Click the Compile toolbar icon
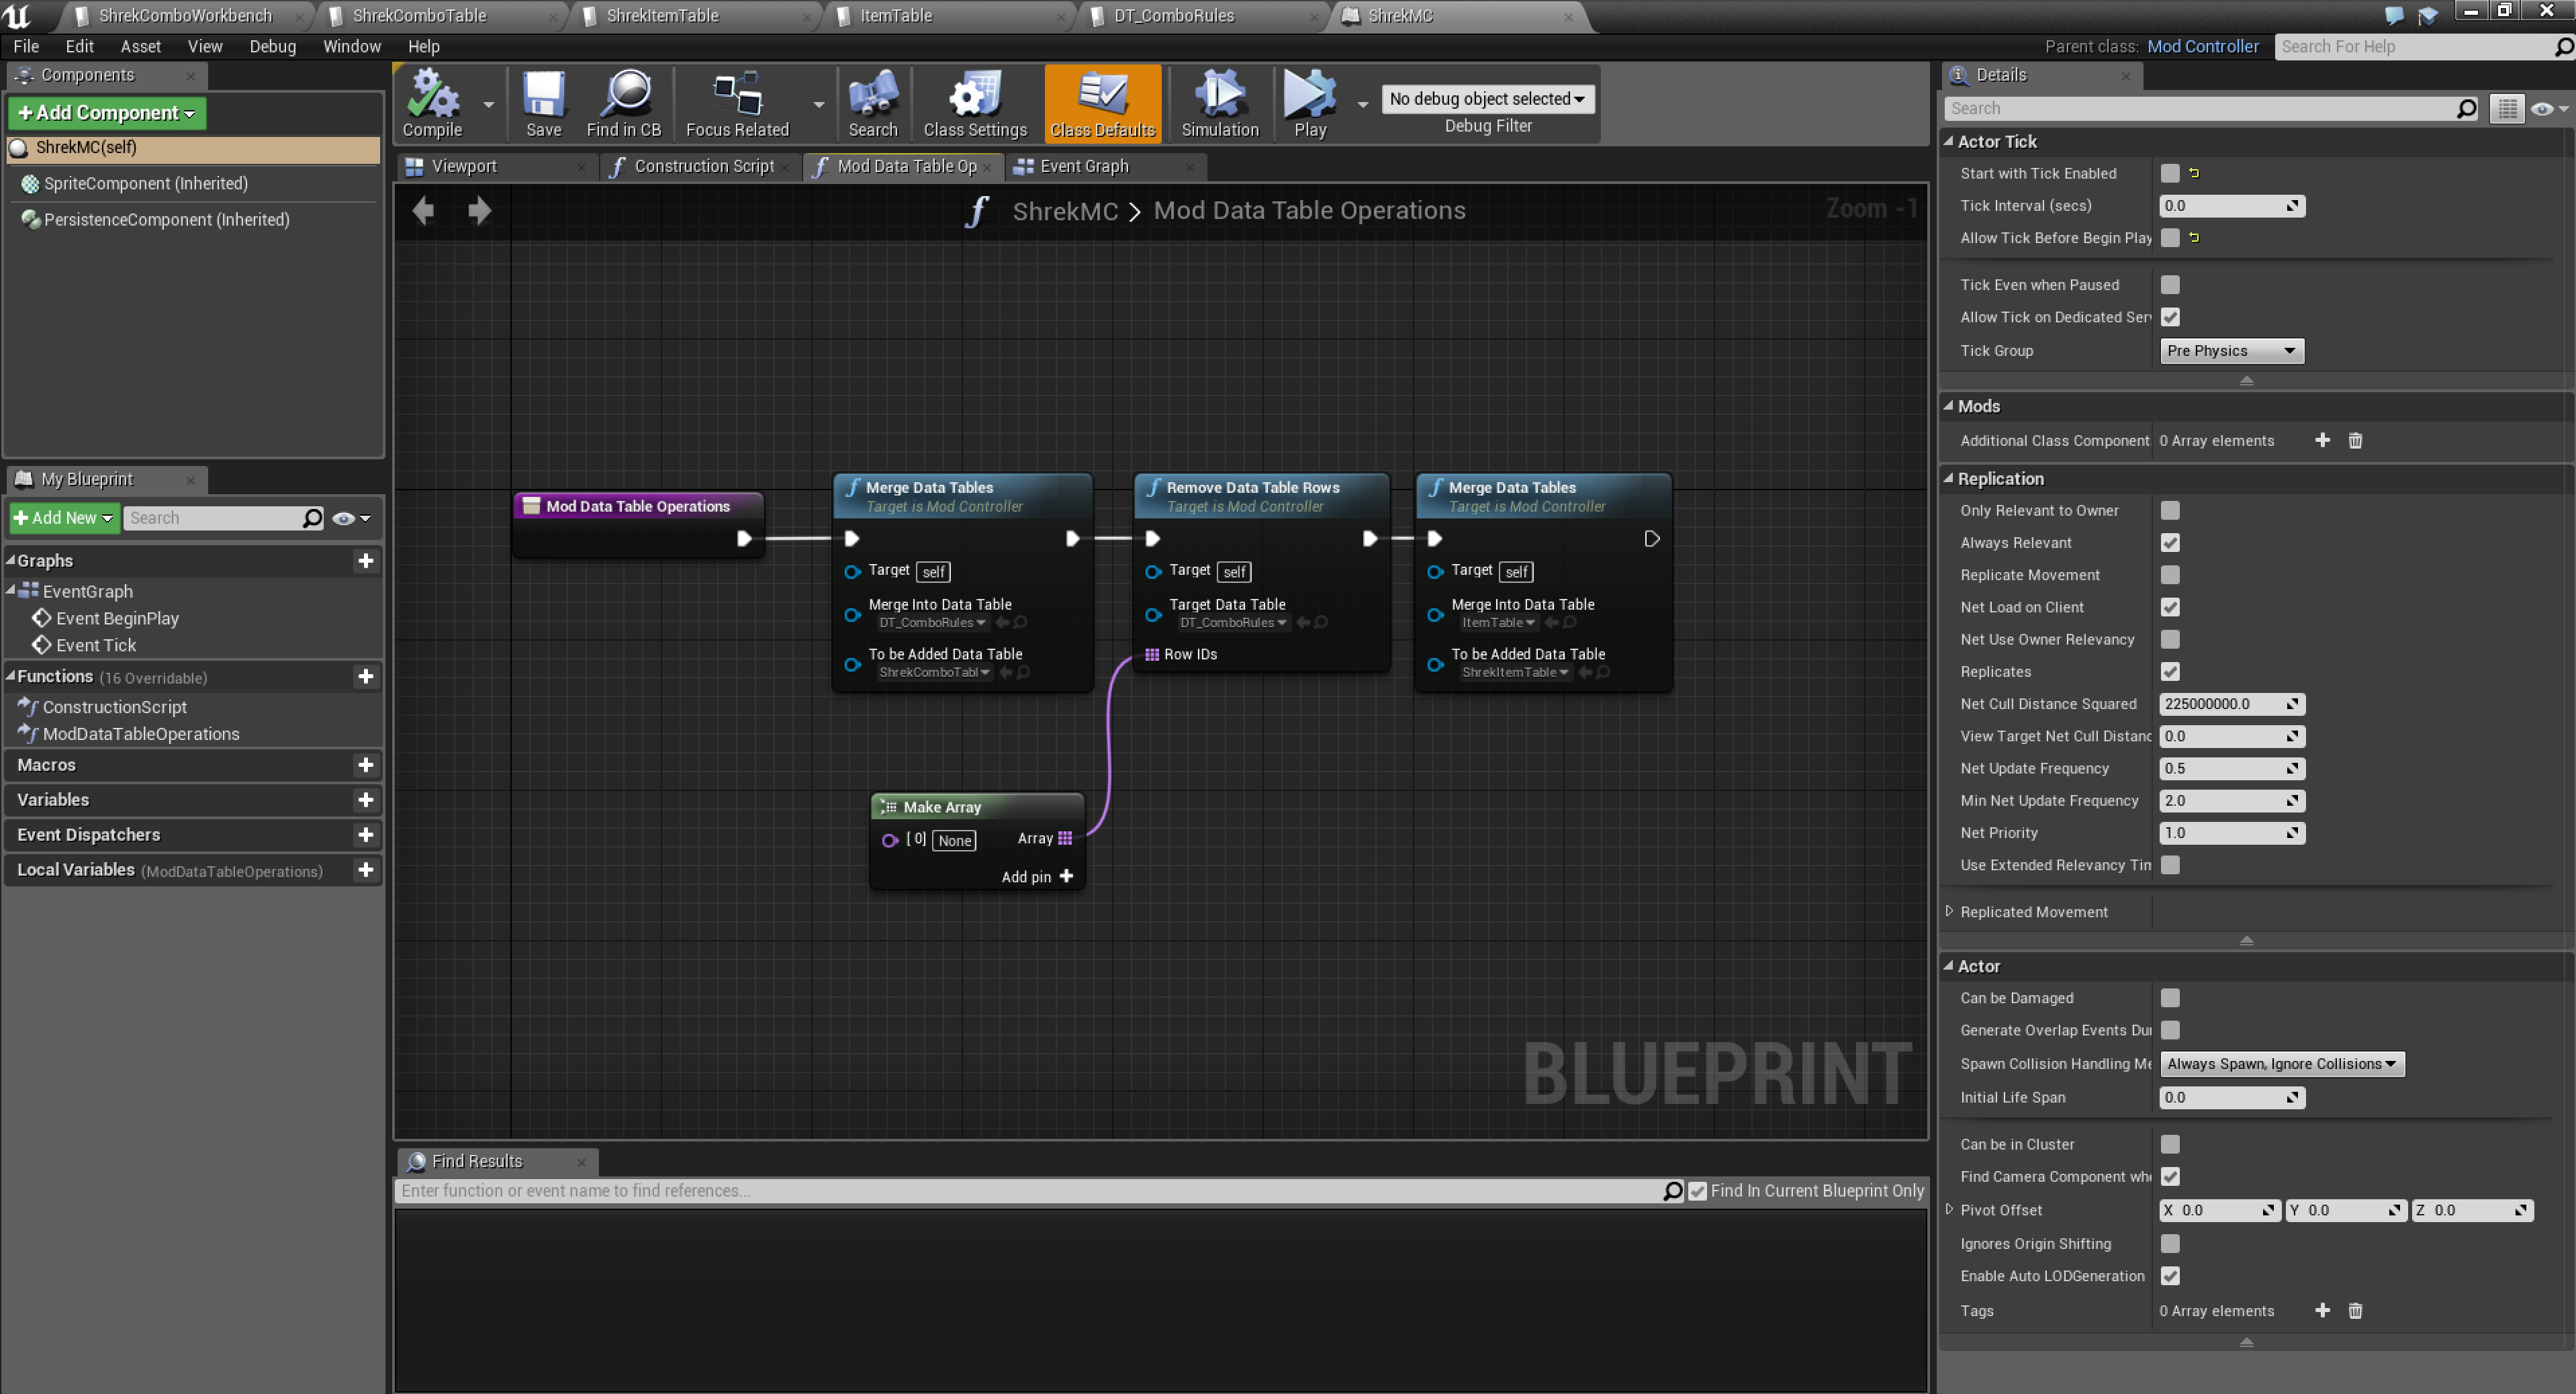Screen dimensions: 2576x1394 pyautogui.click(x=432, y=102)
